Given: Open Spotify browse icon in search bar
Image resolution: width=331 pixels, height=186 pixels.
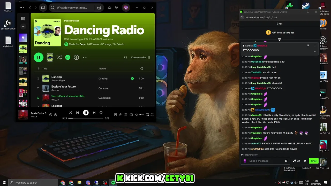Looking at the screenshot, I should [x=99, y=7].
